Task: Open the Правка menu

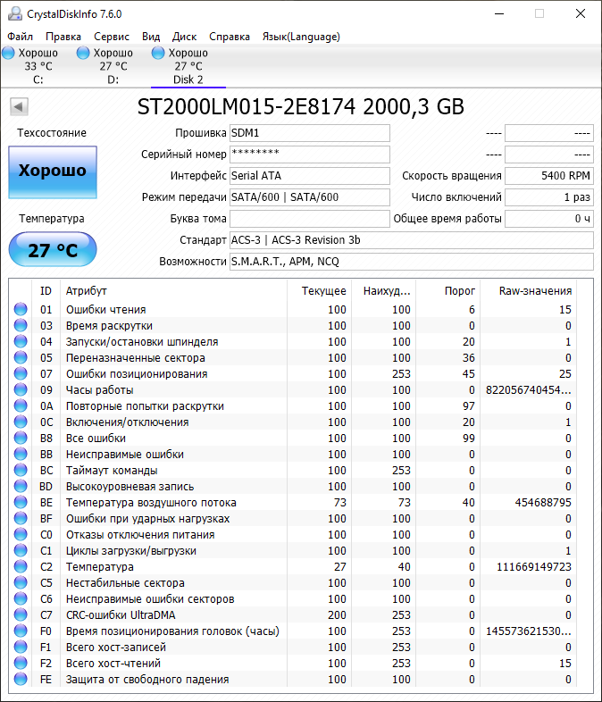Action: pos(63,37)
